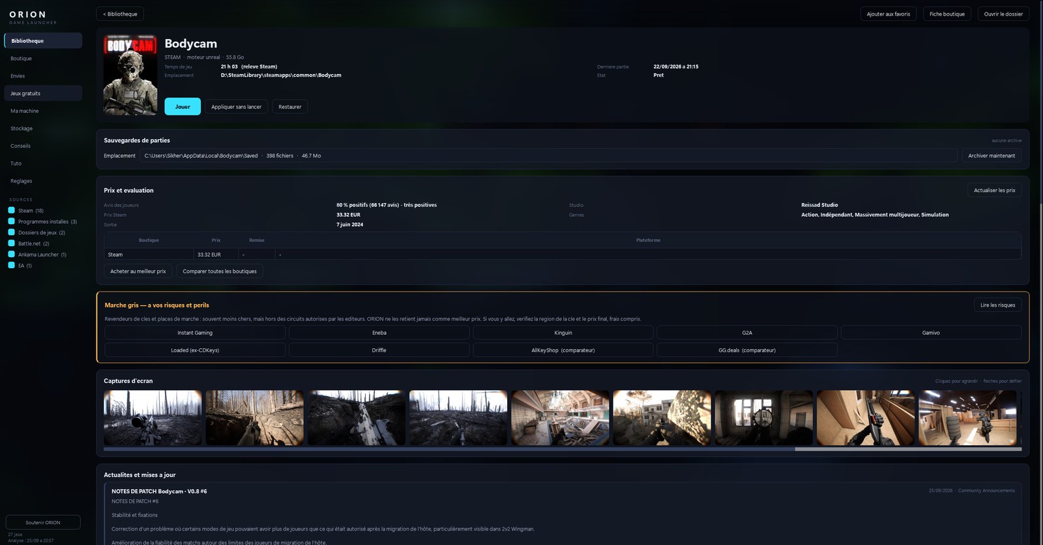Select the Steam row in the price table

click(x=563, y=255)
